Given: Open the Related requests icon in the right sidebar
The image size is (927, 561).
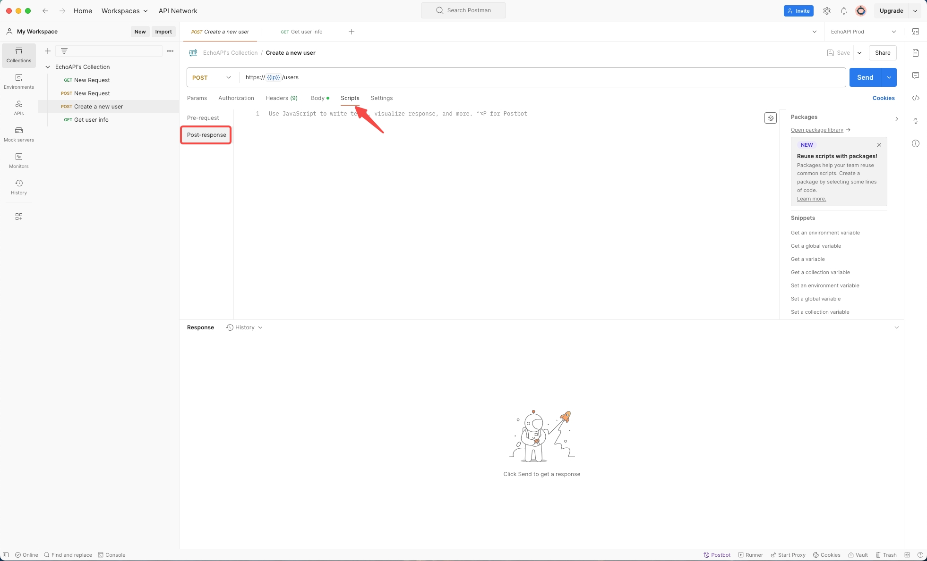Looking at the screenshot, I should click(x=916, y=121).
